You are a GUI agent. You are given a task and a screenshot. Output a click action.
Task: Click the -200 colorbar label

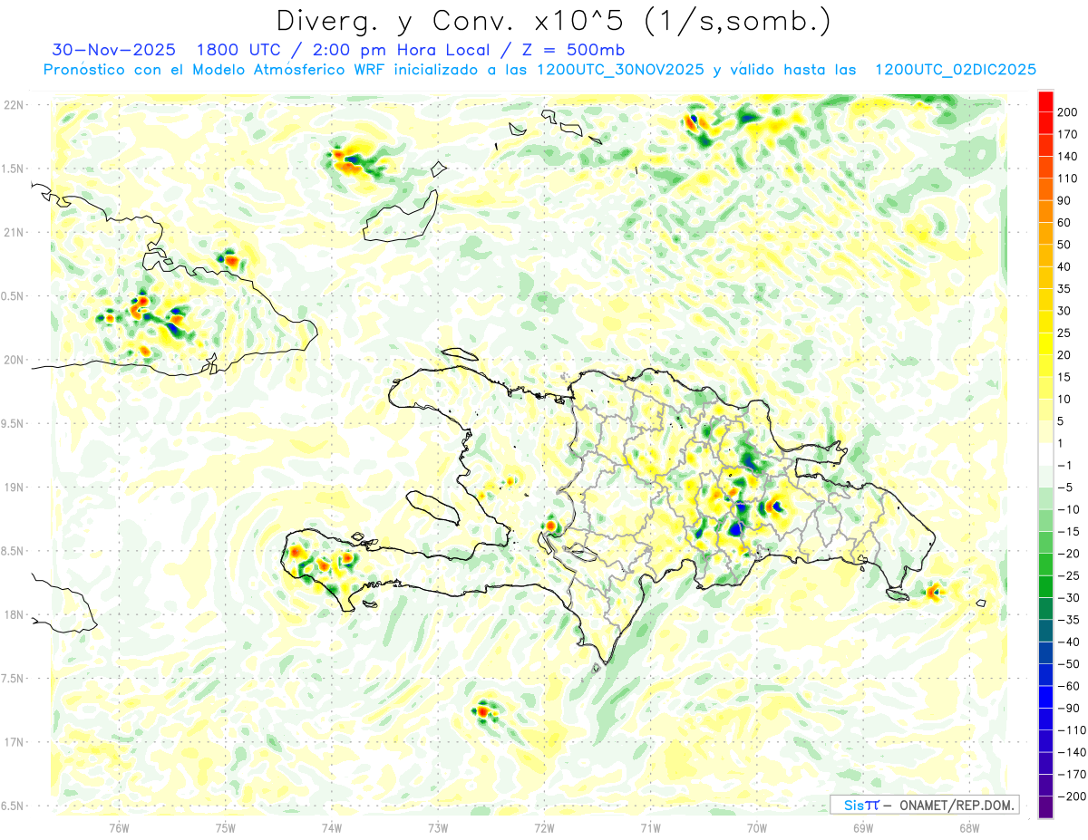point(1071,797)
